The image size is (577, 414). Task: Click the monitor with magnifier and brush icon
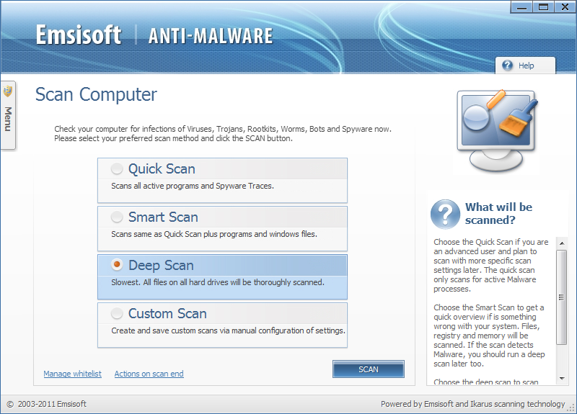(x=497, y=131)
